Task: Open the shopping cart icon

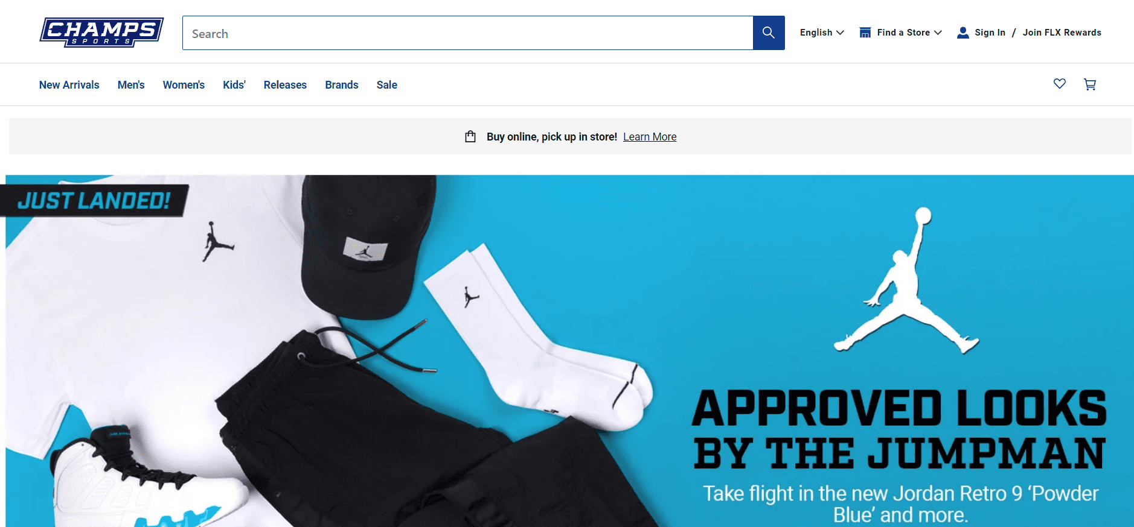Action: (x=1090, y=84)
